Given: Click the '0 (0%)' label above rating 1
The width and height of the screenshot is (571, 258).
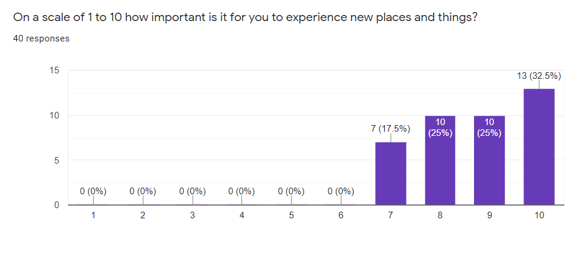Looking at the screenshot, I should [93, 191].
